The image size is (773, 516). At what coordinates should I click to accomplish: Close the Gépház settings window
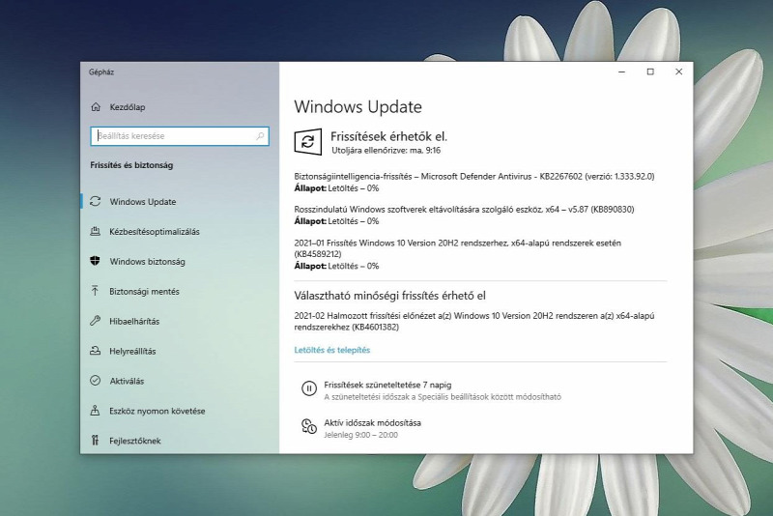(679, 72)
